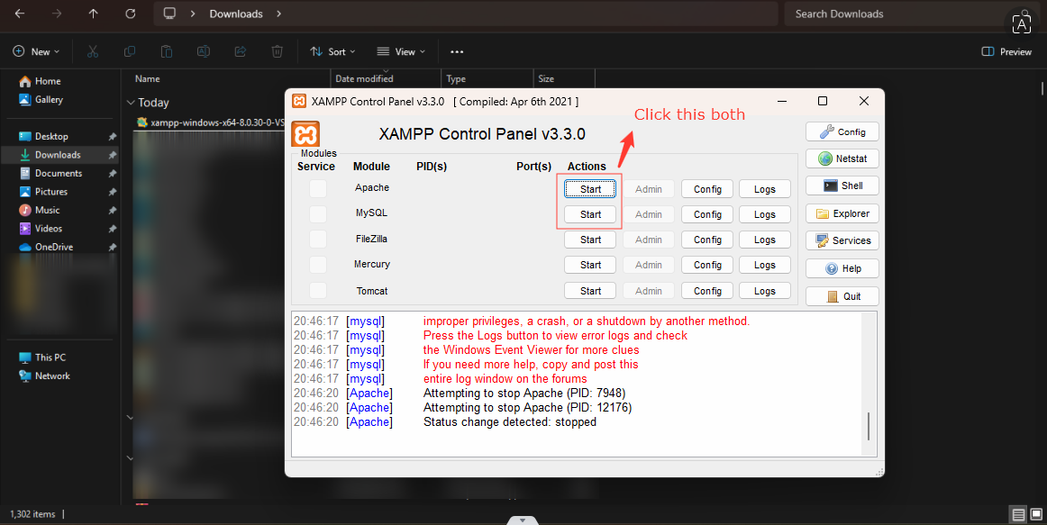The width and height of the screenshot is (1047, 525).
Task: View FileZilla Logs
Action: (x=765, y=240)
